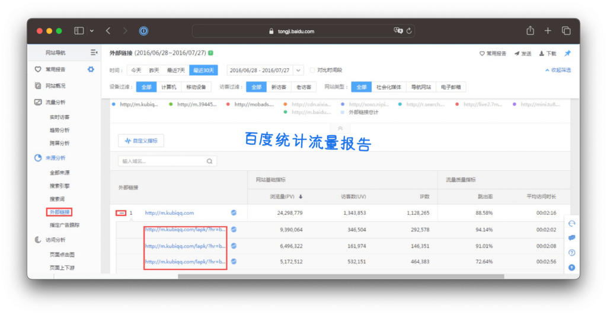
Task: Filter visitors by 新访客
Action: [279, 87]
